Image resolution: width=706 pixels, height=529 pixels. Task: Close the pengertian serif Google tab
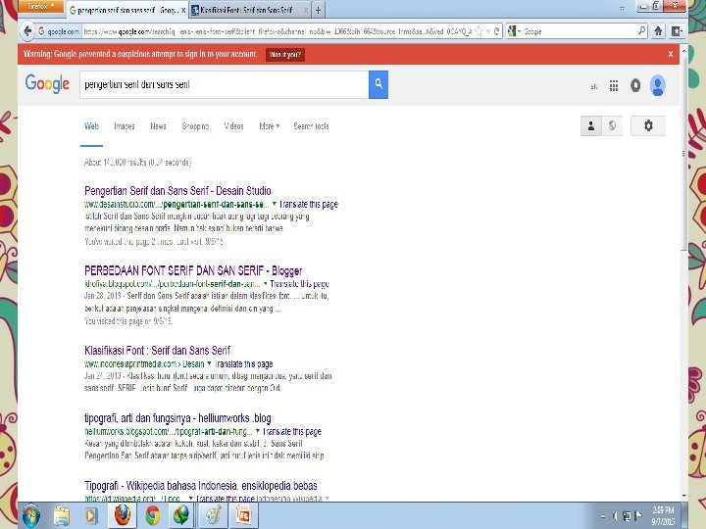pyautogui.click(x=183, y=10)
